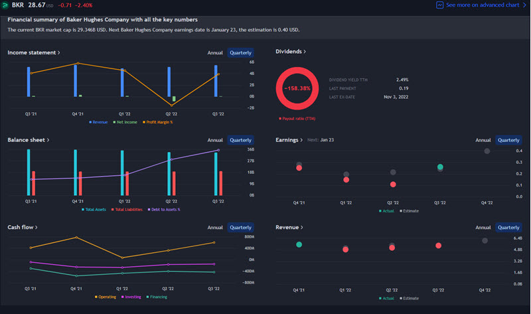Click the Debt to Assets % legend entry
The image size is (531, 314).
coord(164,210)
